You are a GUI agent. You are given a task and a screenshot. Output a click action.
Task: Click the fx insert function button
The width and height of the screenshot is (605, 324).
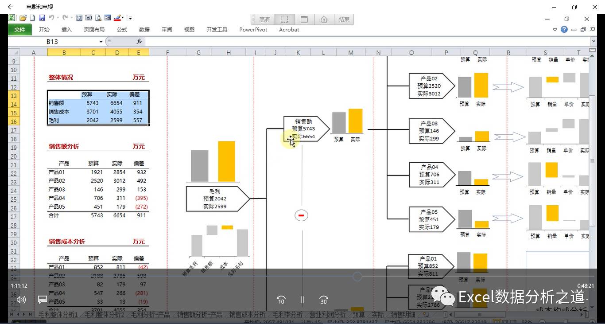point(139,41)
